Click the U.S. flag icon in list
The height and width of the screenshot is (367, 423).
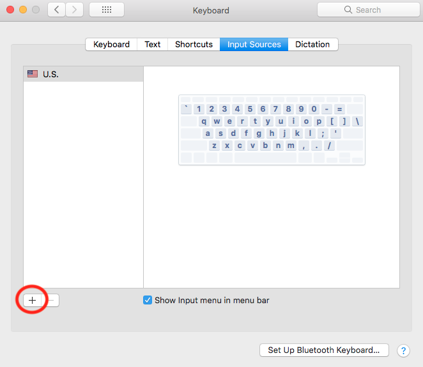coord(33,74)
